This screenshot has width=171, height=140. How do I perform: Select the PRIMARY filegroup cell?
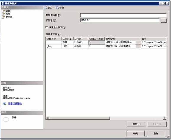[81, 42]
